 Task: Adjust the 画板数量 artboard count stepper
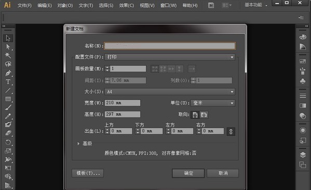tap(107, 69)
